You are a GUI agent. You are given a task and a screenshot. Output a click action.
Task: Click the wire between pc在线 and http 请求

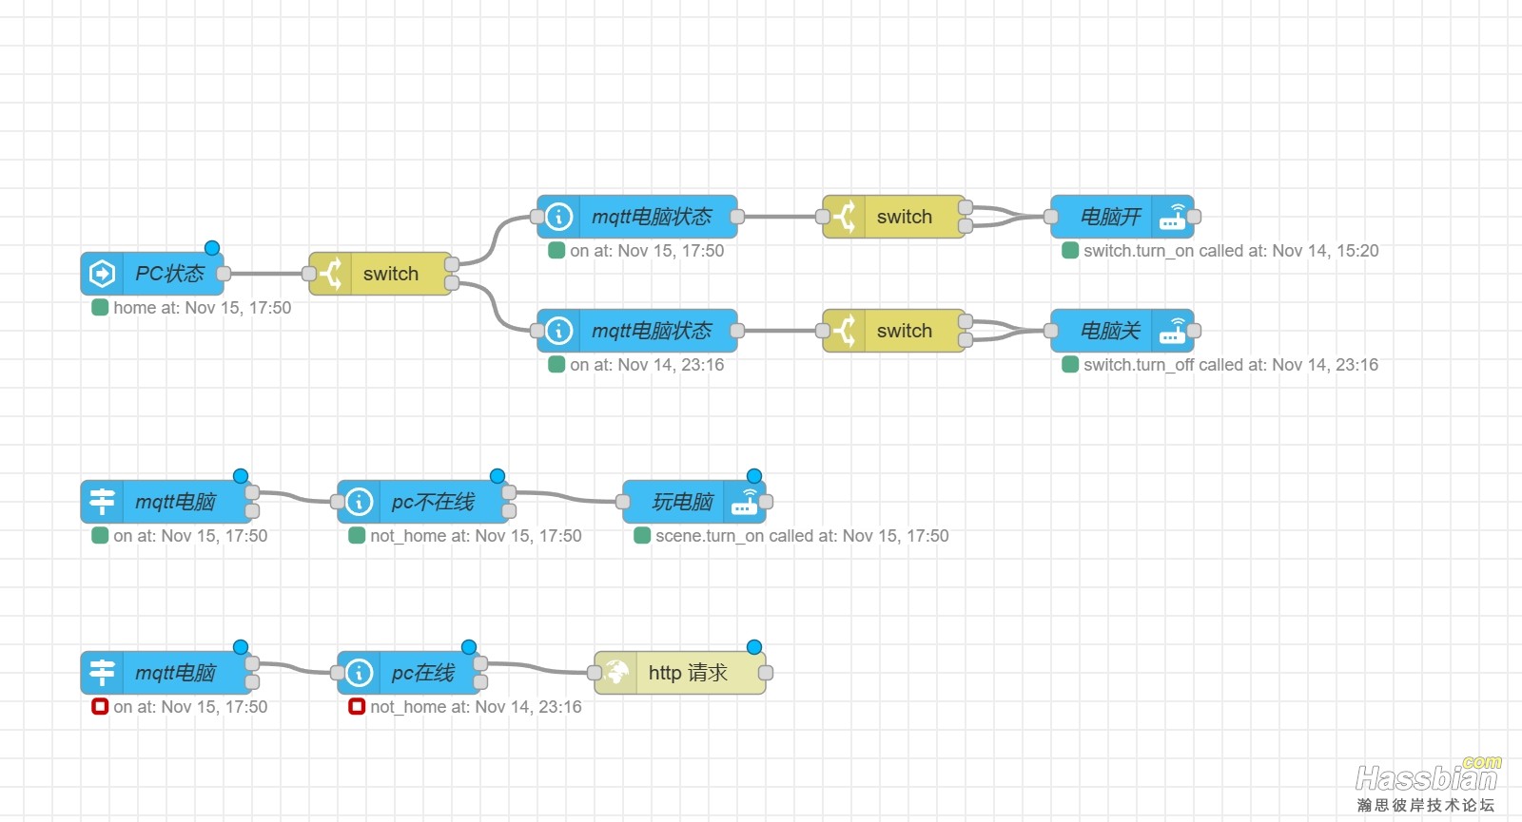[537, 668]
